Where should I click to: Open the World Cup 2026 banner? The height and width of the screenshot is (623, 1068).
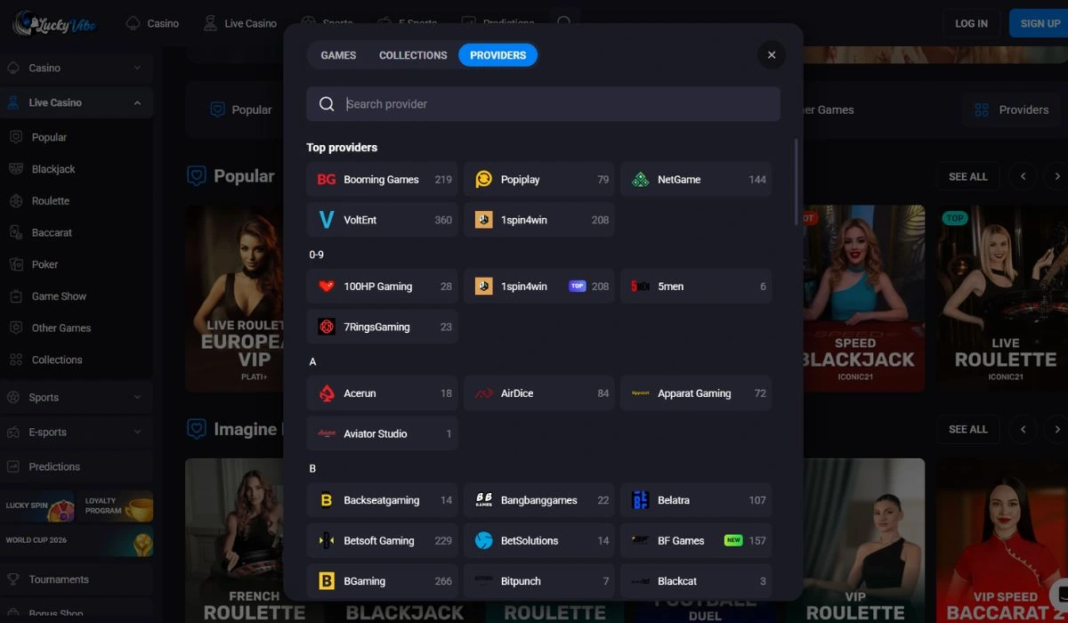[x=77, y=541]
